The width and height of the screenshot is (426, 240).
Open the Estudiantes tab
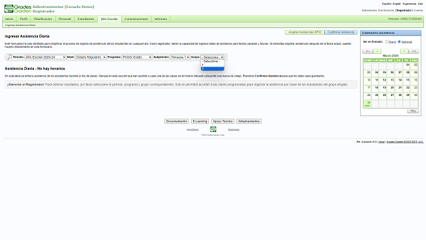click(86, 19)
